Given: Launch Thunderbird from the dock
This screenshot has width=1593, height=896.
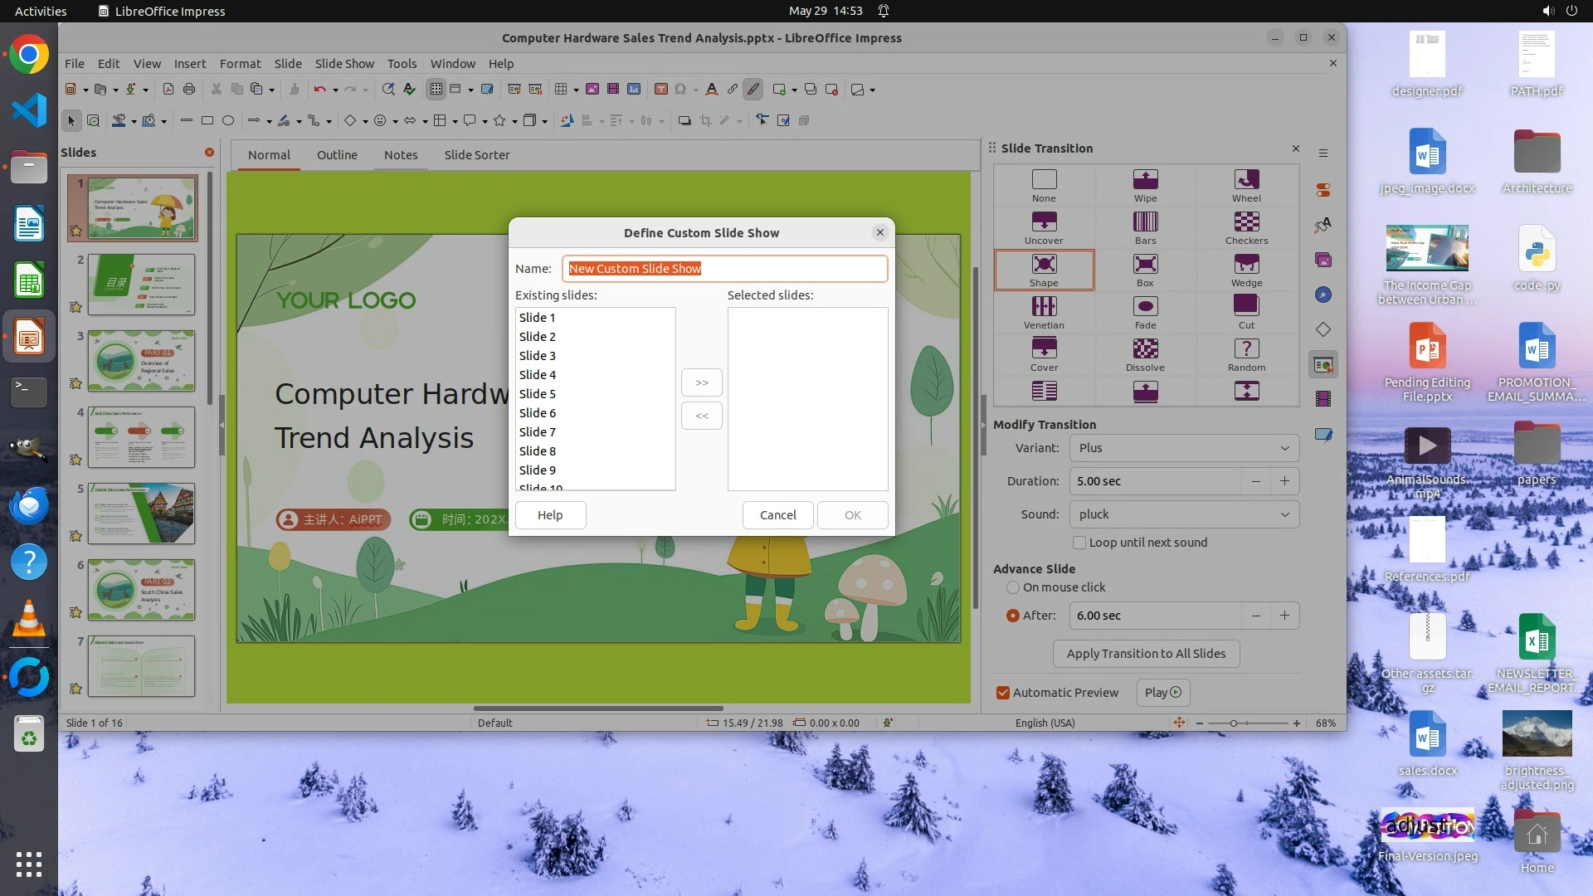Looking at the screenshot, I should (x=29, y=506).
